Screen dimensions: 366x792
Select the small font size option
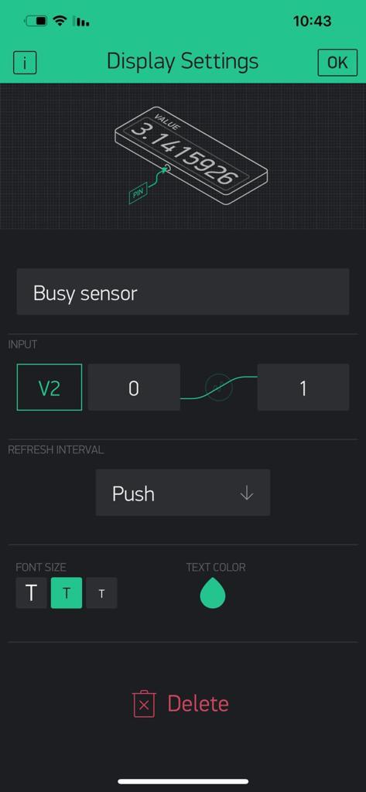[x=101, y=593]
